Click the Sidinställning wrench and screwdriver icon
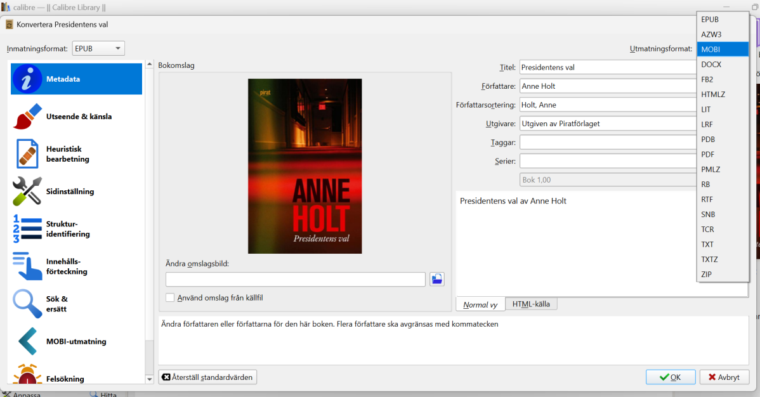The height and width of the screenshot is (397, 760). pos(27,191)
